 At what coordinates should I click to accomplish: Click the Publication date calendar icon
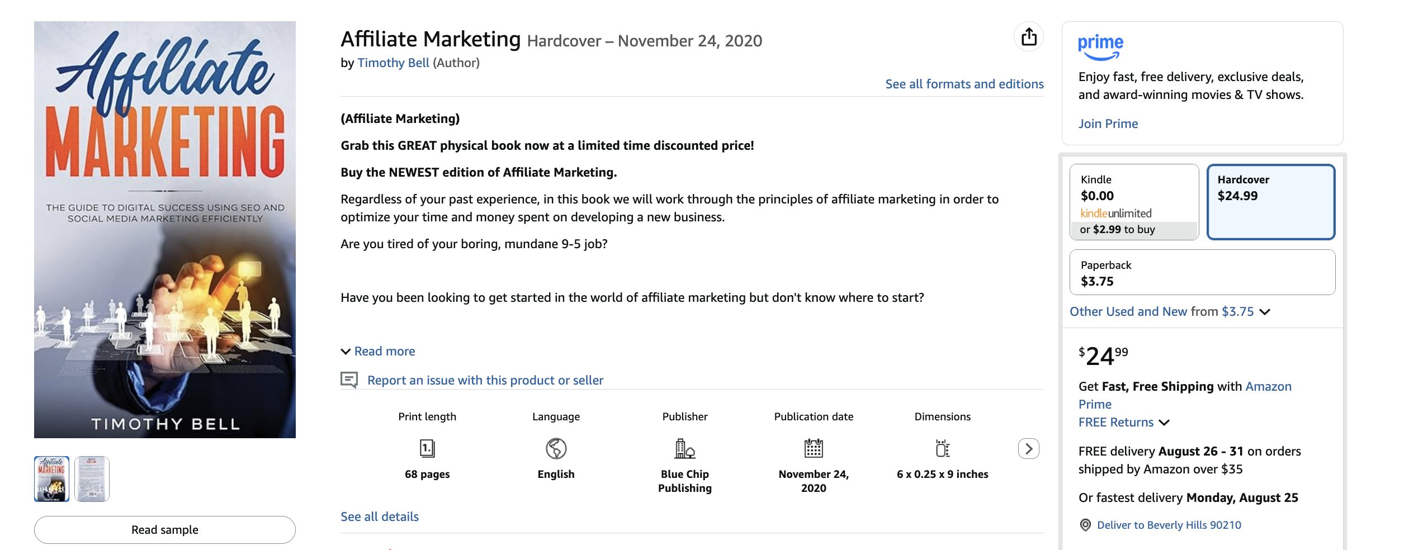coord(814,448)
